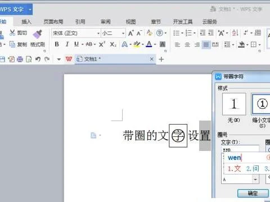Align text right

(197, 45)
